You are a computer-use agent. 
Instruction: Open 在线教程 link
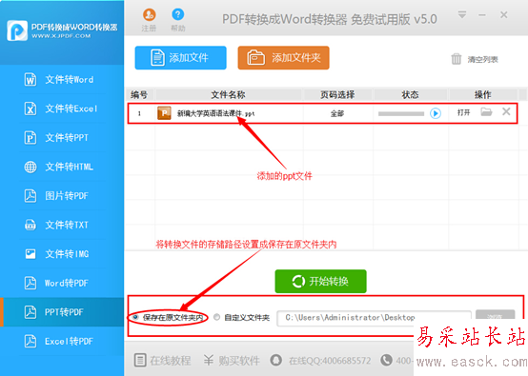[x=163, y=361]
